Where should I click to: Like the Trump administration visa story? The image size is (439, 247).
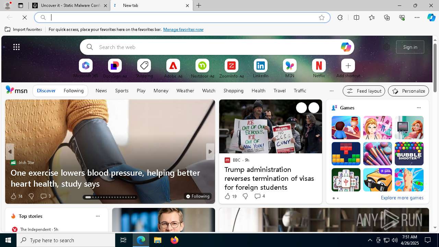tap(230, 196)
